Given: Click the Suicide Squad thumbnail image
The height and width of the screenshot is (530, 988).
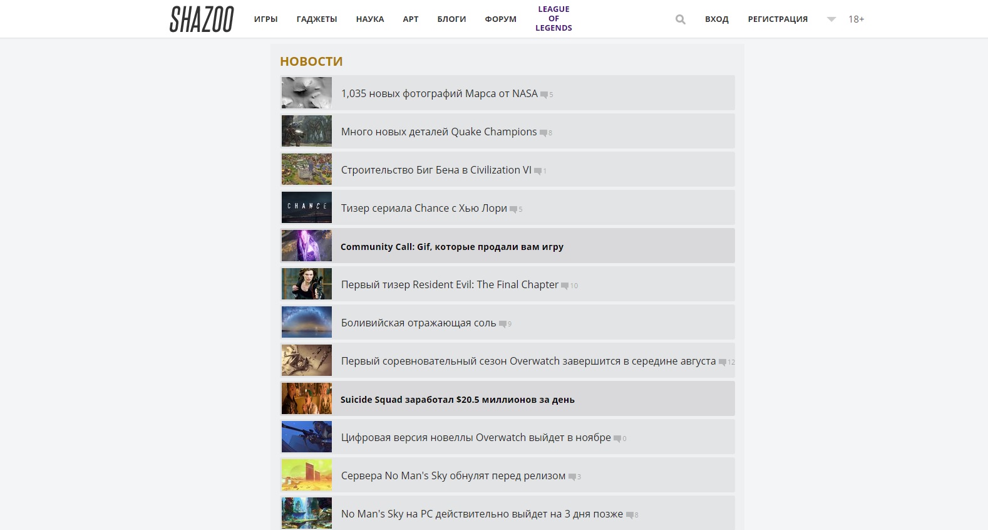Looking at the screenshot, I should pyautogui.click(x=307, y=398).
